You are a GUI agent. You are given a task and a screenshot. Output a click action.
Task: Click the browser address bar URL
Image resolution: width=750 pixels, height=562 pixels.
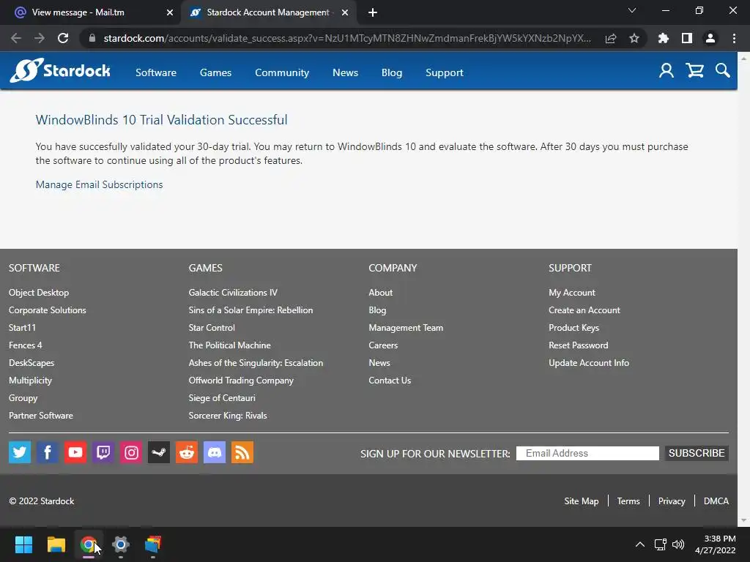346,38
